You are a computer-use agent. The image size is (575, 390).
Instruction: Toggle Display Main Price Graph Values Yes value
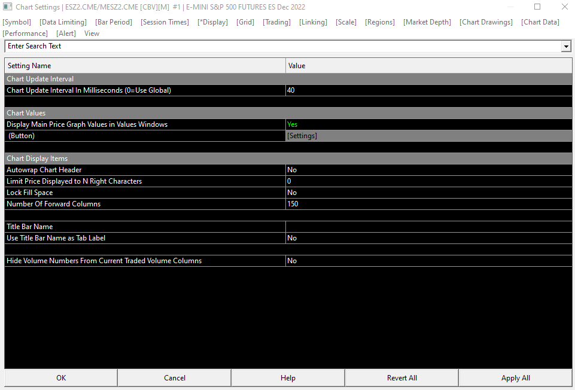point(428,124)
